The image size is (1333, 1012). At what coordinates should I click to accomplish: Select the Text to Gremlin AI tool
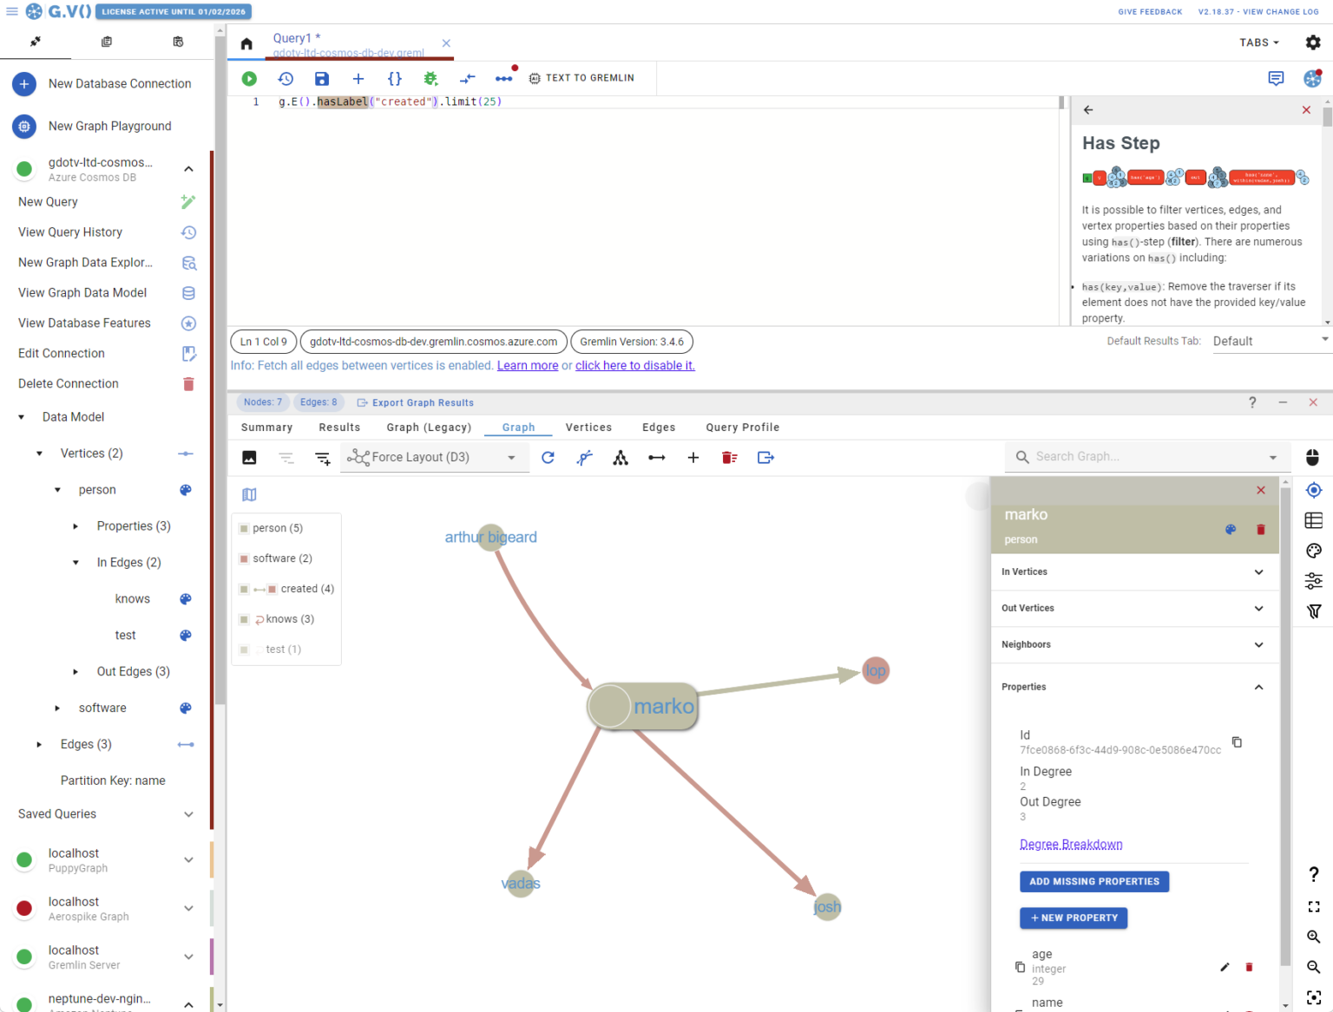[581, 77]
